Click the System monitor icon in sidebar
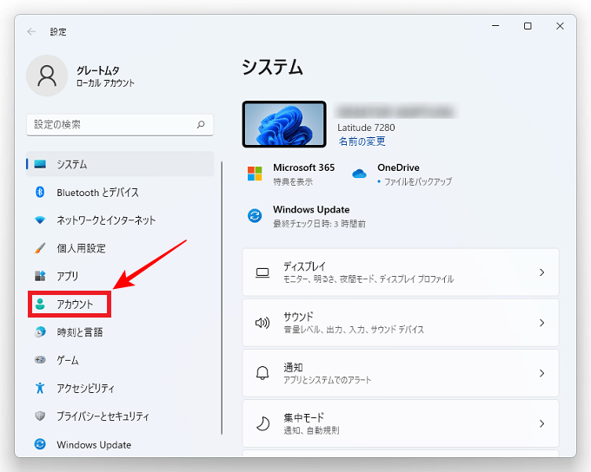The height and width of the screenshot is (472, 591). coord(40,164)
